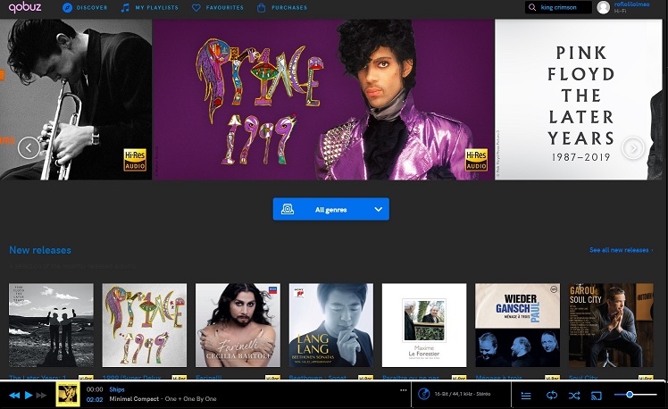Click the Minimal Compact artist name
This screenshot has height=409, width=668.
point(134,399)
